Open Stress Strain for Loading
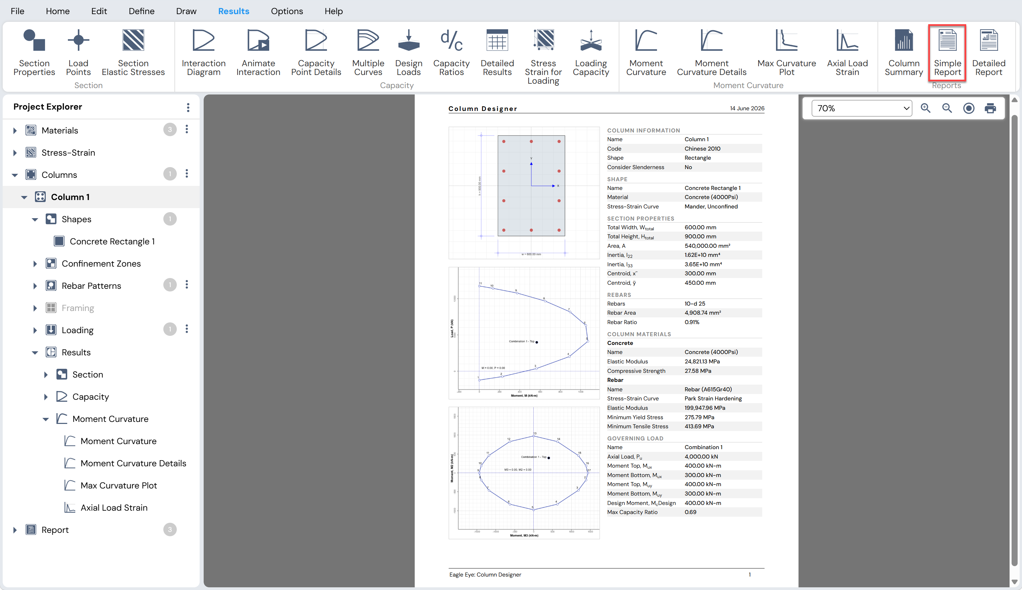This screenshot has width=1022, height=590. (543, 56)
